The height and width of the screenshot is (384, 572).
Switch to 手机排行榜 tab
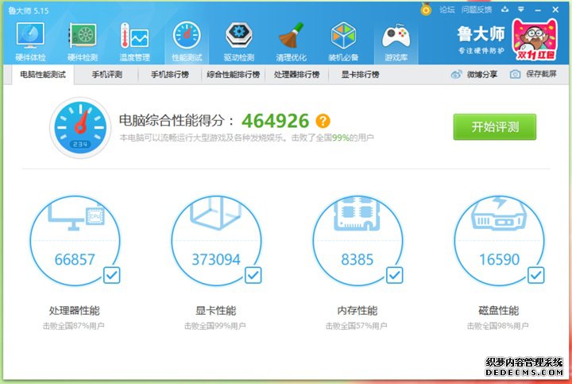tap(170, 75)
